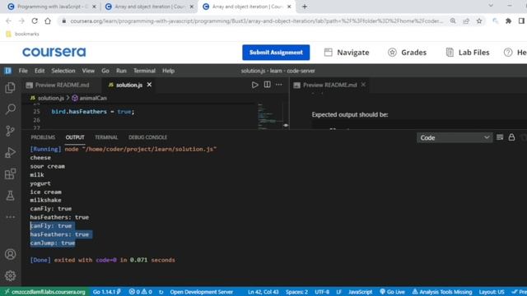527x296 pixels.
Task: Go to browser home page
Action: pos(48,21)
